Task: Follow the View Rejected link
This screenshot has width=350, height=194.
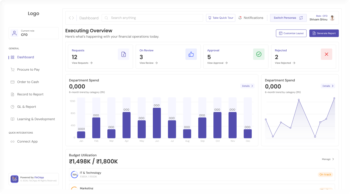Action: coord(285,63)
